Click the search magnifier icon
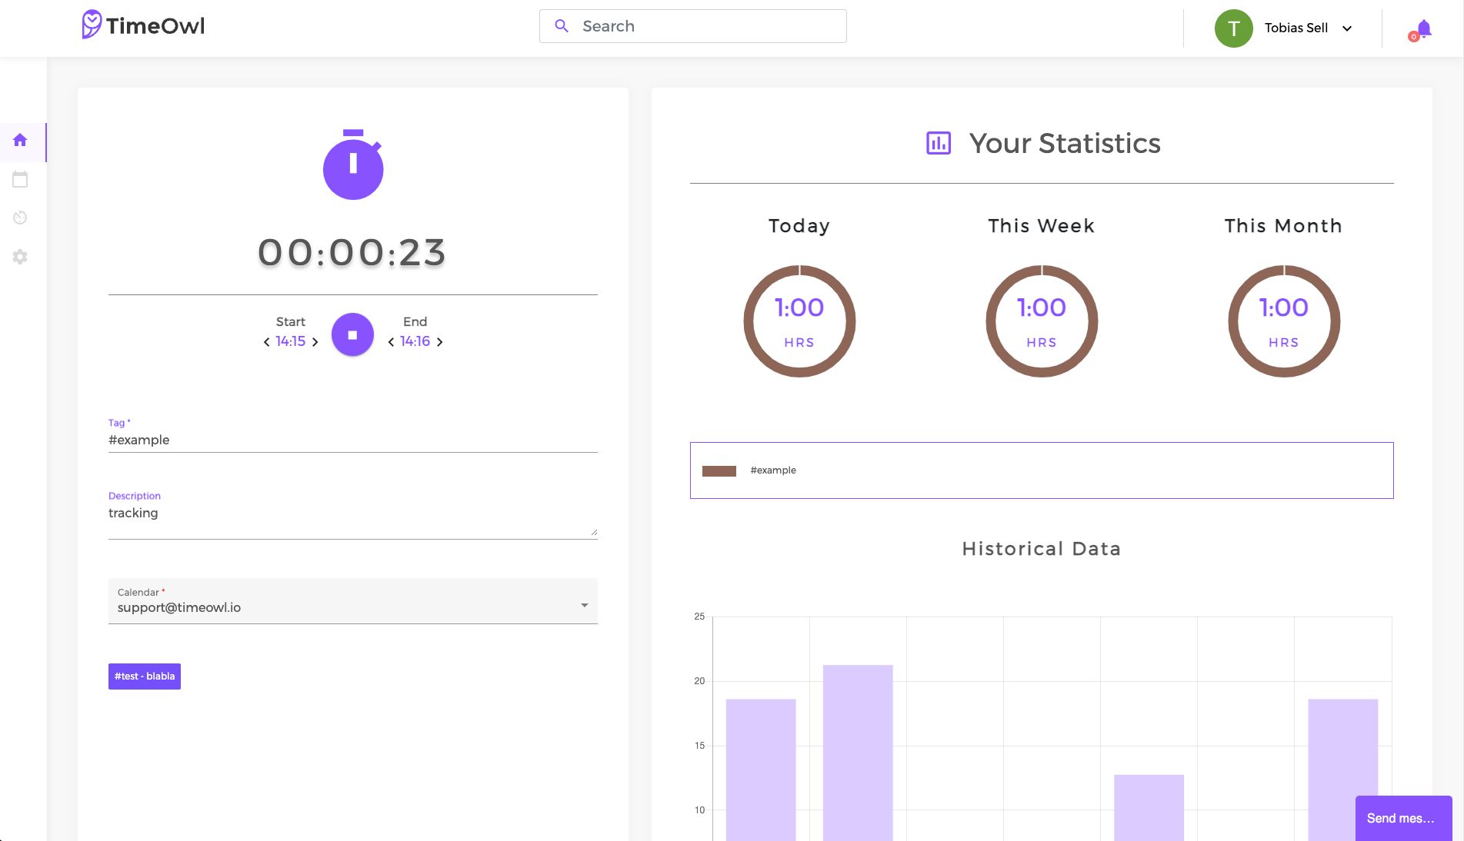Image resolution: width=1464 pixels, height=841 pixels. (x=562, y=26)
